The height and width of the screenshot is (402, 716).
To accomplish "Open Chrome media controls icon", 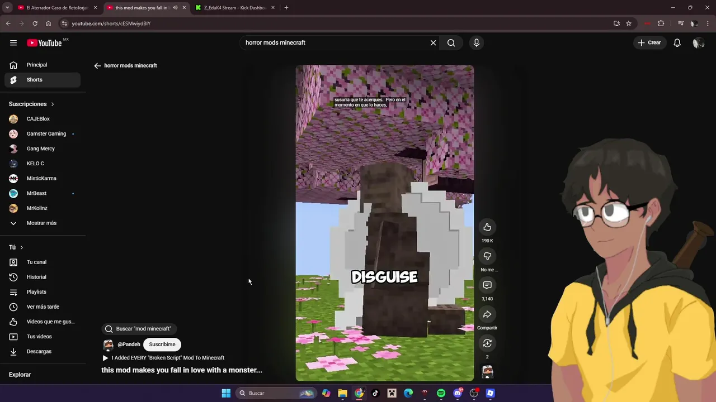I will pos(681,23).
